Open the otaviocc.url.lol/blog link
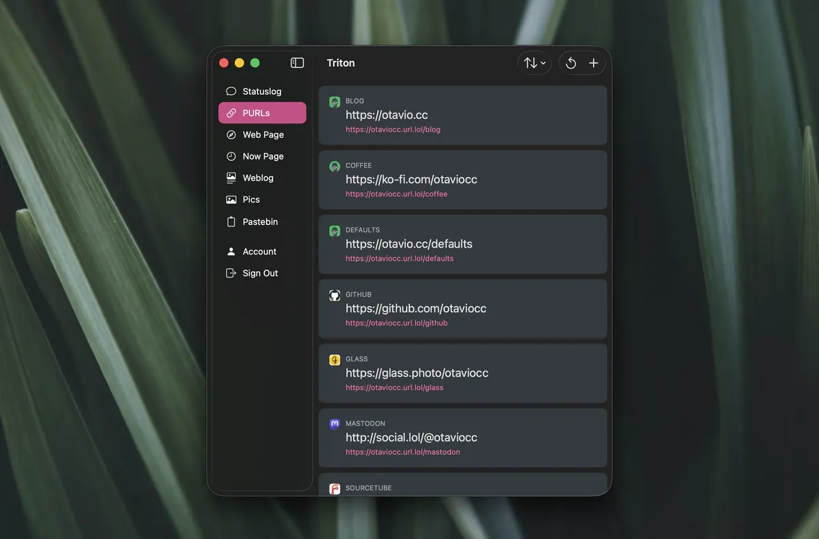The width and height of the screenshot is (819, 539). [393, 130]
